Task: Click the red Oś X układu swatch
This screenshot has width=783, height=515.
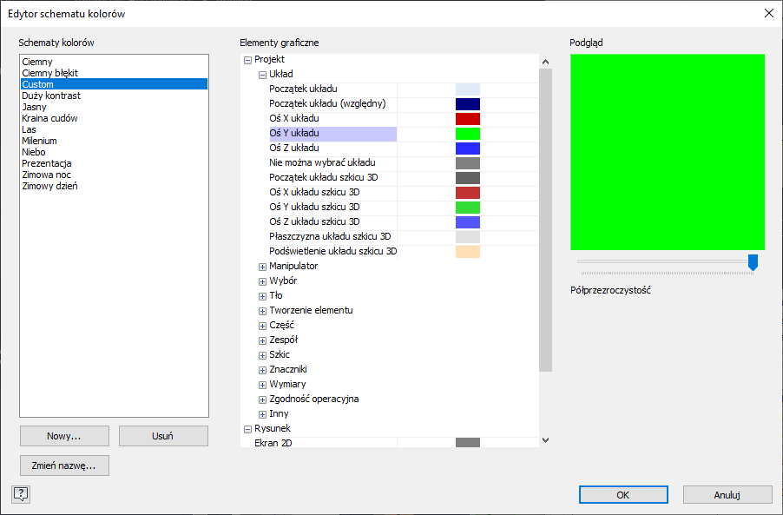Action: coord(468,119)
